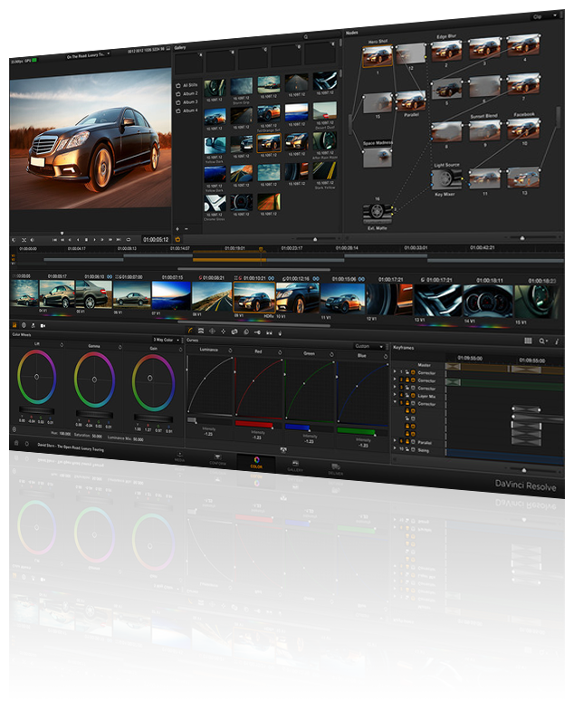Switch to the Deliver page tab
The image size is (574, 721).
click(x=336, y=469)
